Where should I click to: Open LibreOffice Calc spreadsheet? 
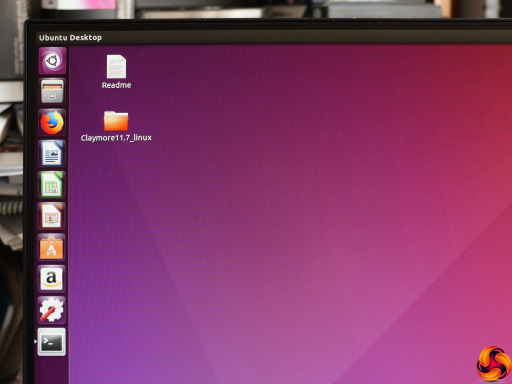point(51,185)
